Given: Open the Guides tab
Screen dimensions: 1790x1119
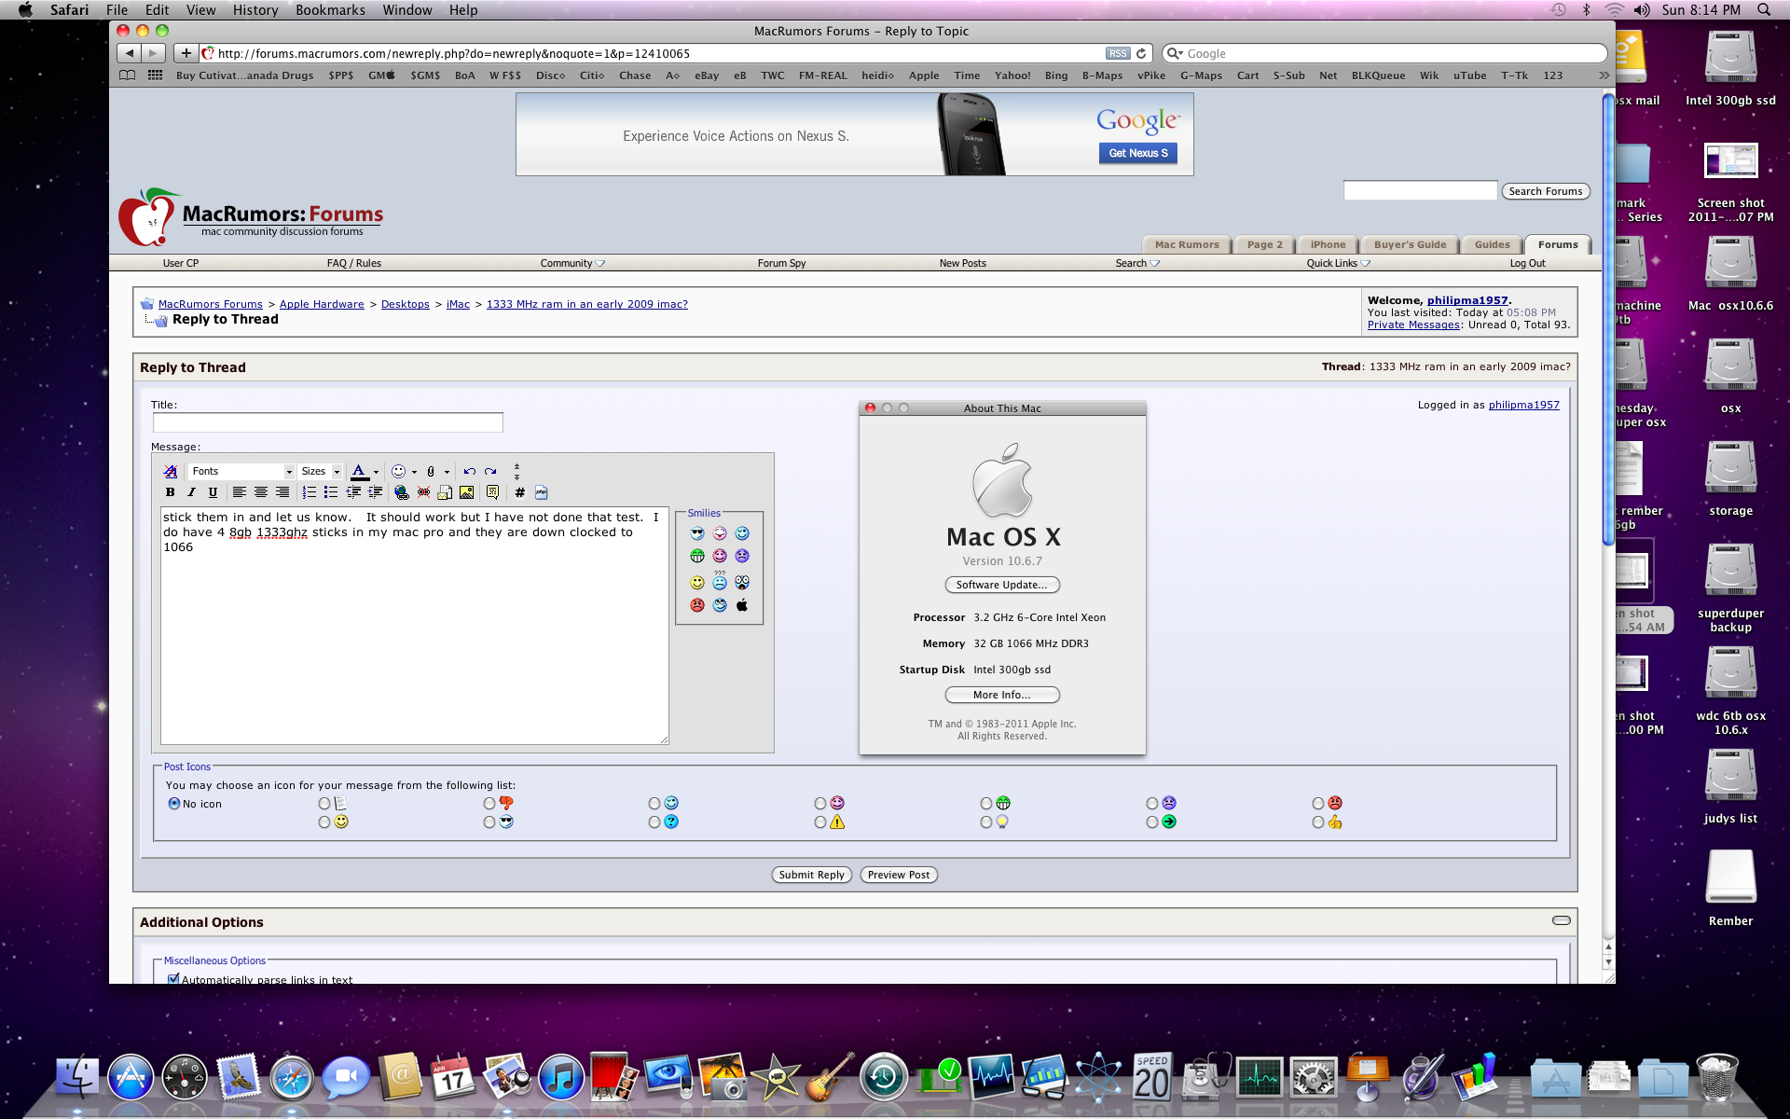Looking at the screenshot, I should pyautogui.click(x=1492, y=244).
